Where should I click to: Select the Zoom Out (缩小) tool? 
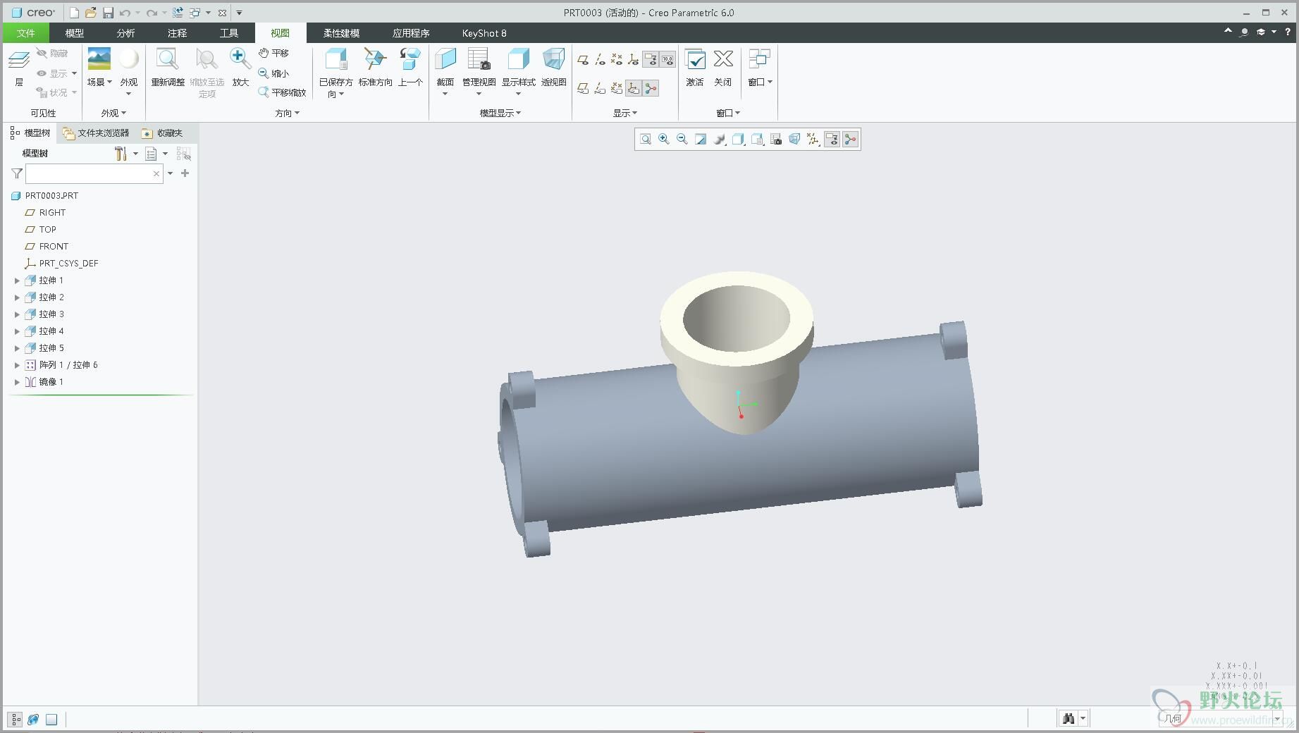pos(274,73)
